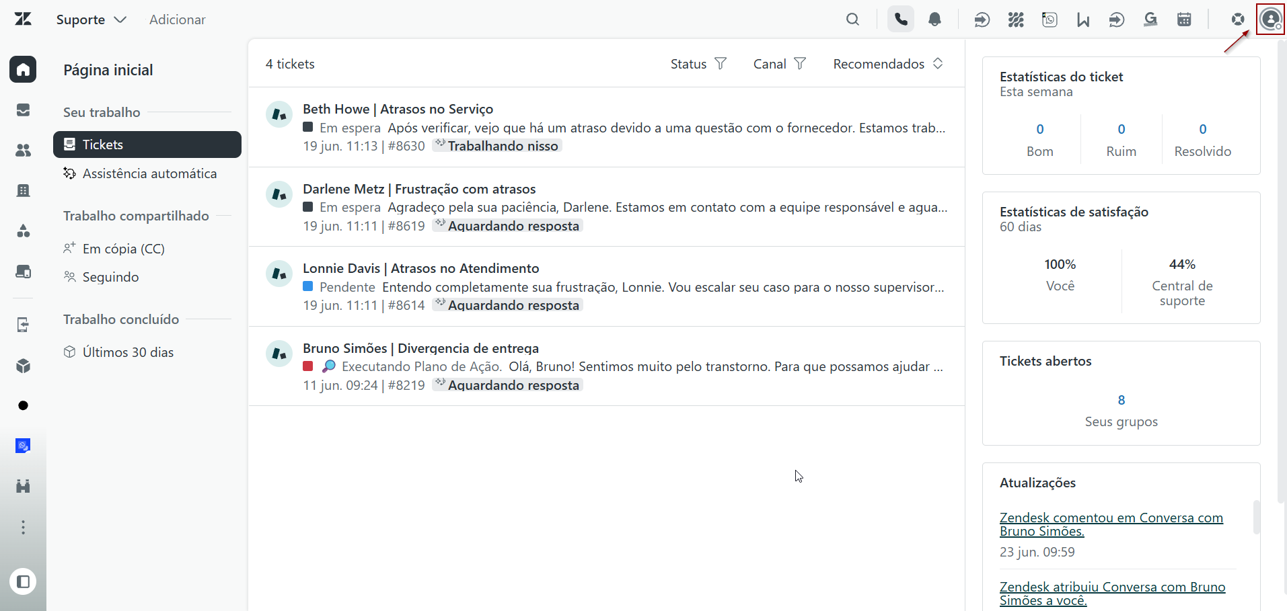Open notifications with the bell icon
Image resolution: width=1287 pixels, height=611 pixels.
tap(934, 19)
